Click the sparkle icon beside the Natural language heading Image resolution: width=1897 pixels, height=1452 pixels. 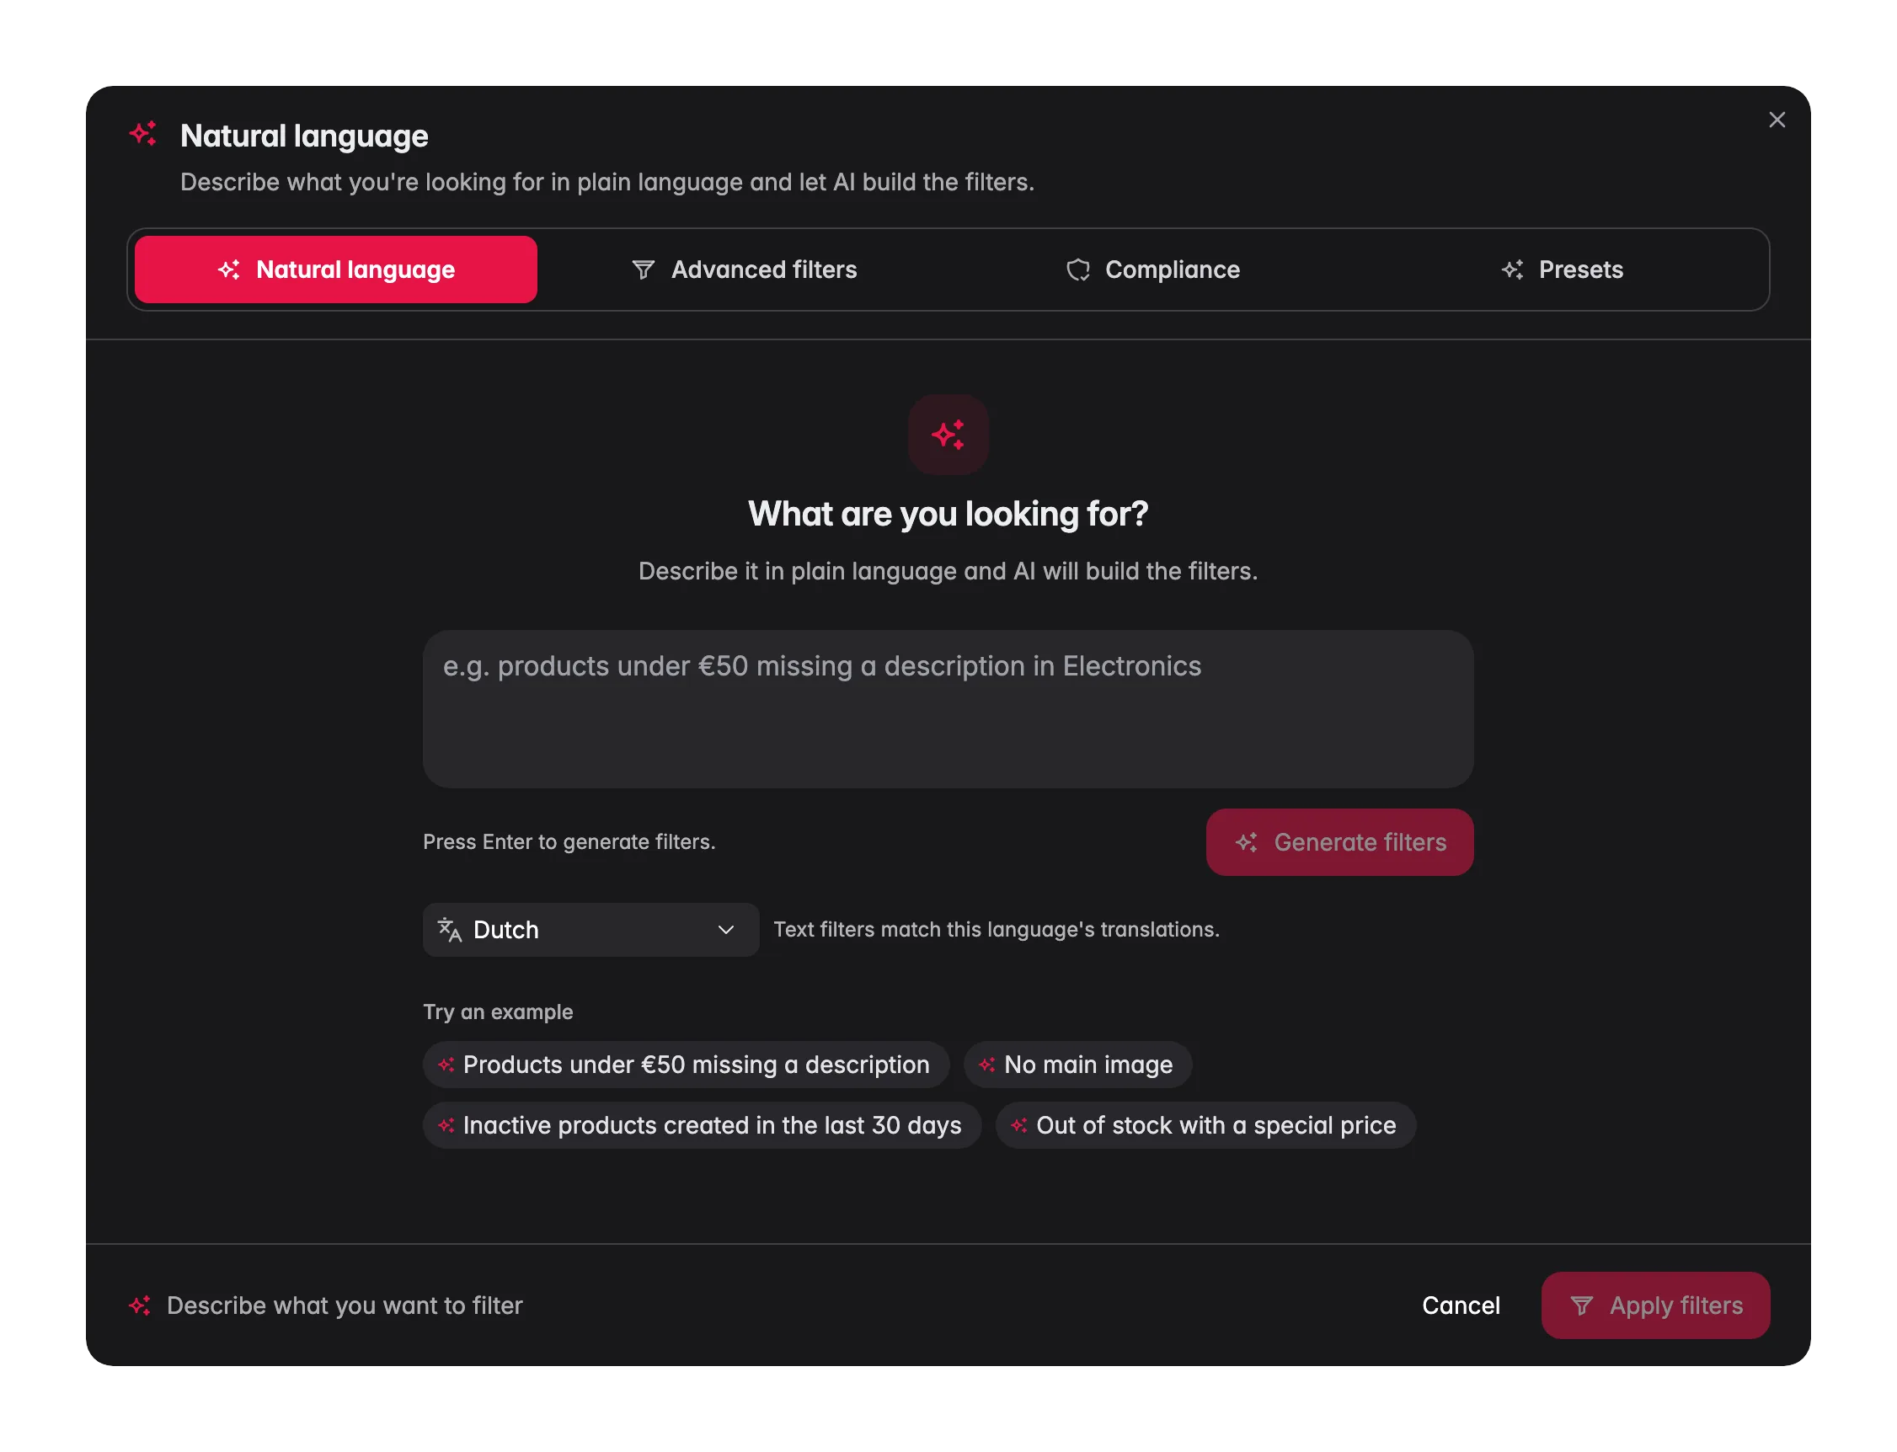point(142,133)
